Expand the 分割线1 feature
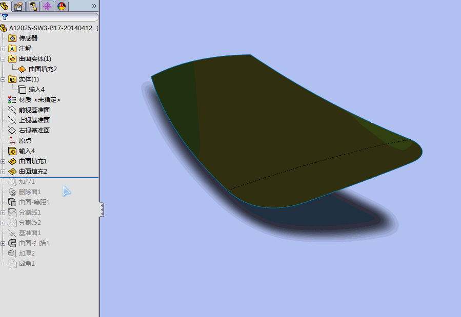 (3, 213)
